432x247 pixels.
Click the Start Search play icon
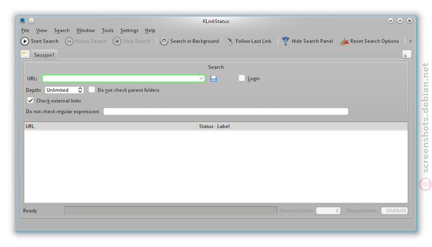24,42
